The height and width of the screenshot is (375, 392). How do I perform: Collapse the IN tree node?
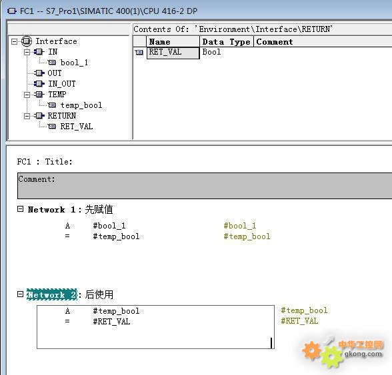click(x=27, y=52)
